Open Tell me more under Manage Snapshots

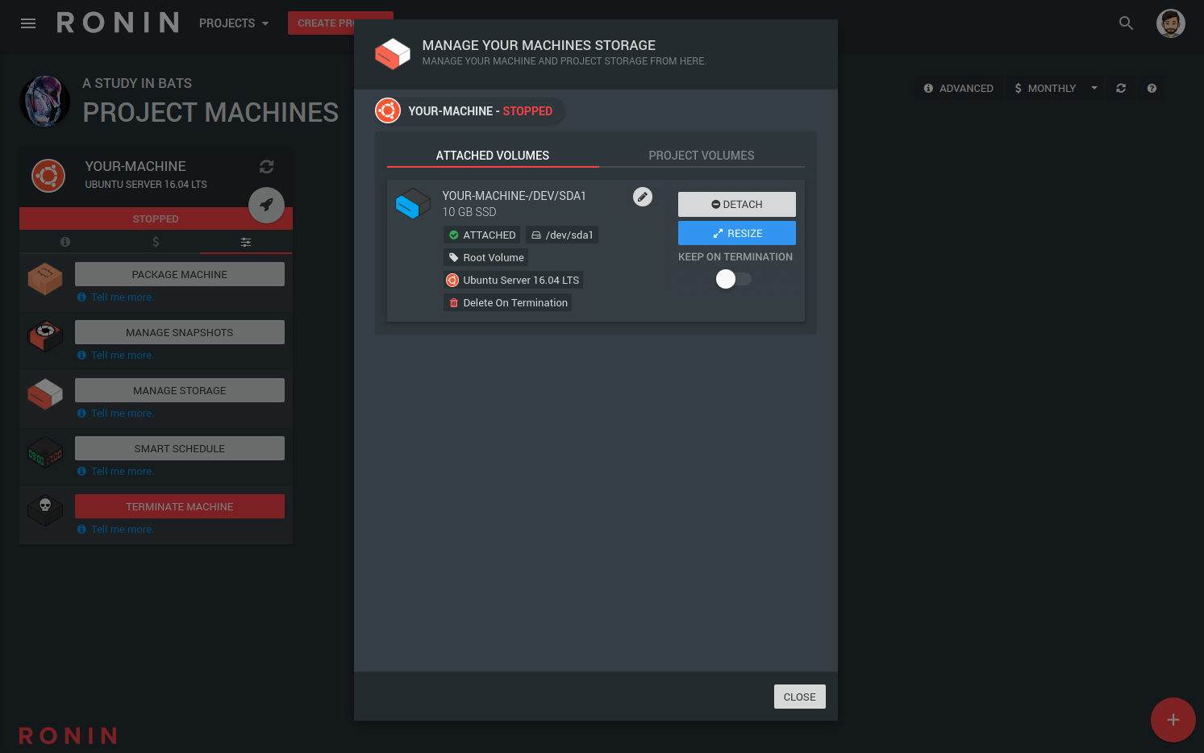point(115,356)
